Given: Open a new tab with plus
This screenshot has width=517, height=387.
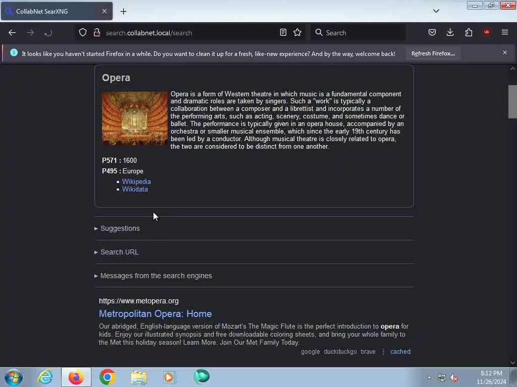Looking at the screenshot, I should [123, 12].
